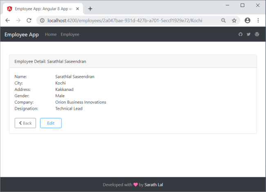Click the 'Company:' label
The width and height of the screenshot is (266, 192).
[x=24, y=102]
